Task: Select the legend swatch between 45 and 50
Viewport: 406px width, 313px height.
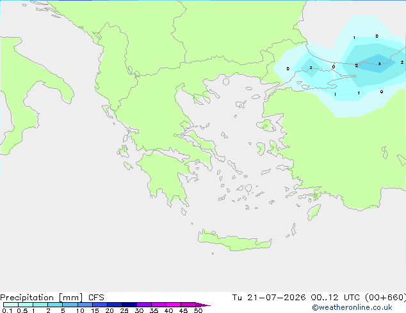Action: 188,305
